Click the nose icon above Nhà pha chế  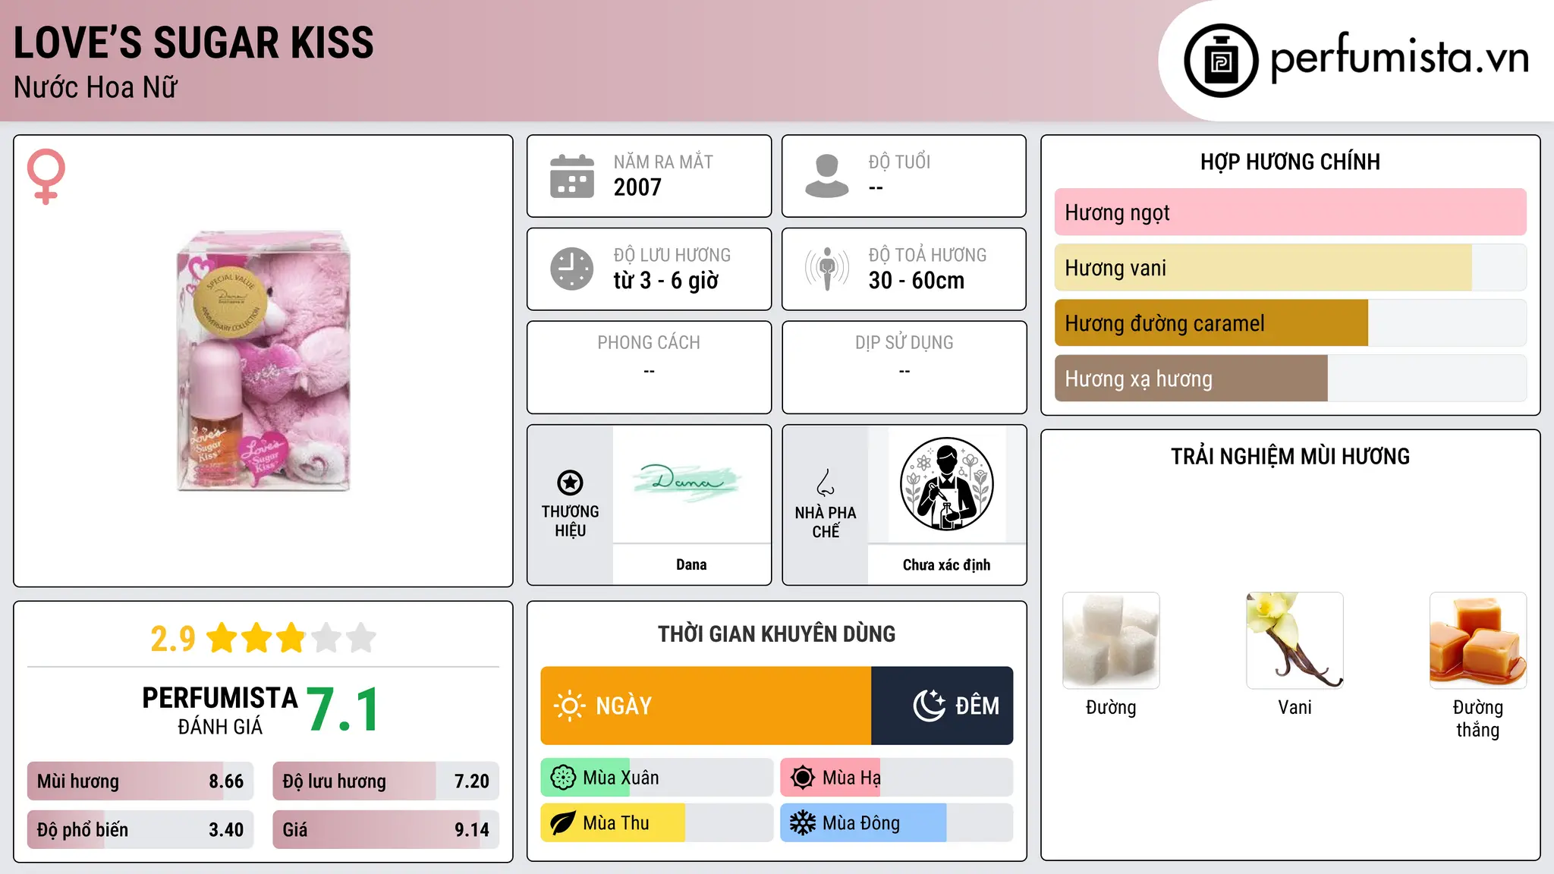pyautogui.click(x=826, y=483)
